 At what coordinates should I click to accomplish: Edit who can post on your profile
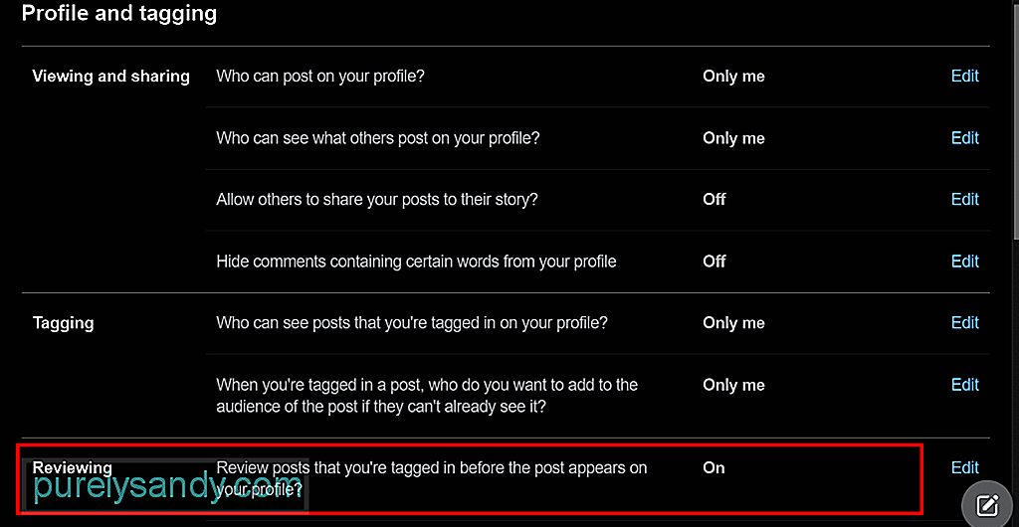coord(965,76)
